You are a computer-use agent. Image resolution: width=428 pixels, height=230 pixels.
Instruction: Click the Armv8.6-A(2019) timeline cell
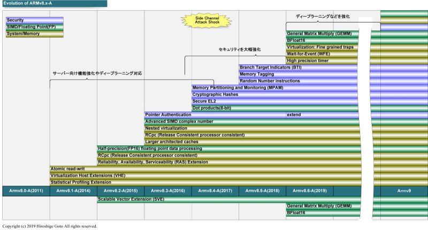[310, 191]
